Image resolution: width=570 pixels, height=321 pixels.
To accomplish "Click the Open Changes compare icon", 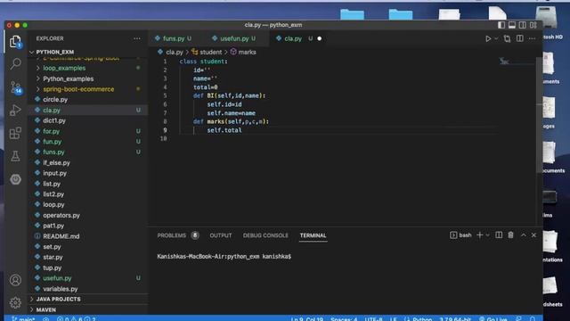I will [507, 38].
